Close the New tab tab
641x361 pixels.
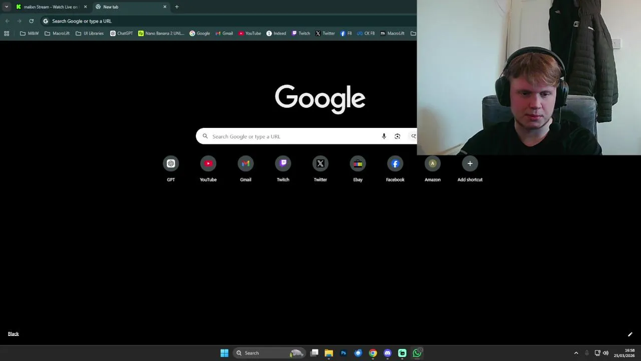pos(165,7)
